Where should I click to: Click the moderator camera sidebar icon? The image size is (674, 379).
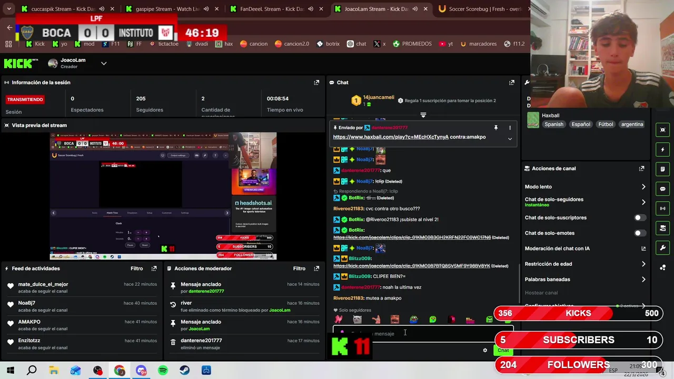[x=662, y=228]
